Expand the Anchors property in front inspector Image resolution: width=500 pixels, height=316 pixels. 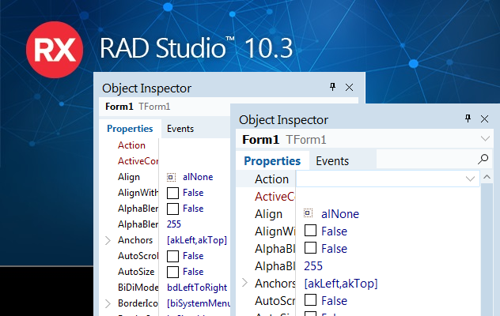(x=244, y=283)
